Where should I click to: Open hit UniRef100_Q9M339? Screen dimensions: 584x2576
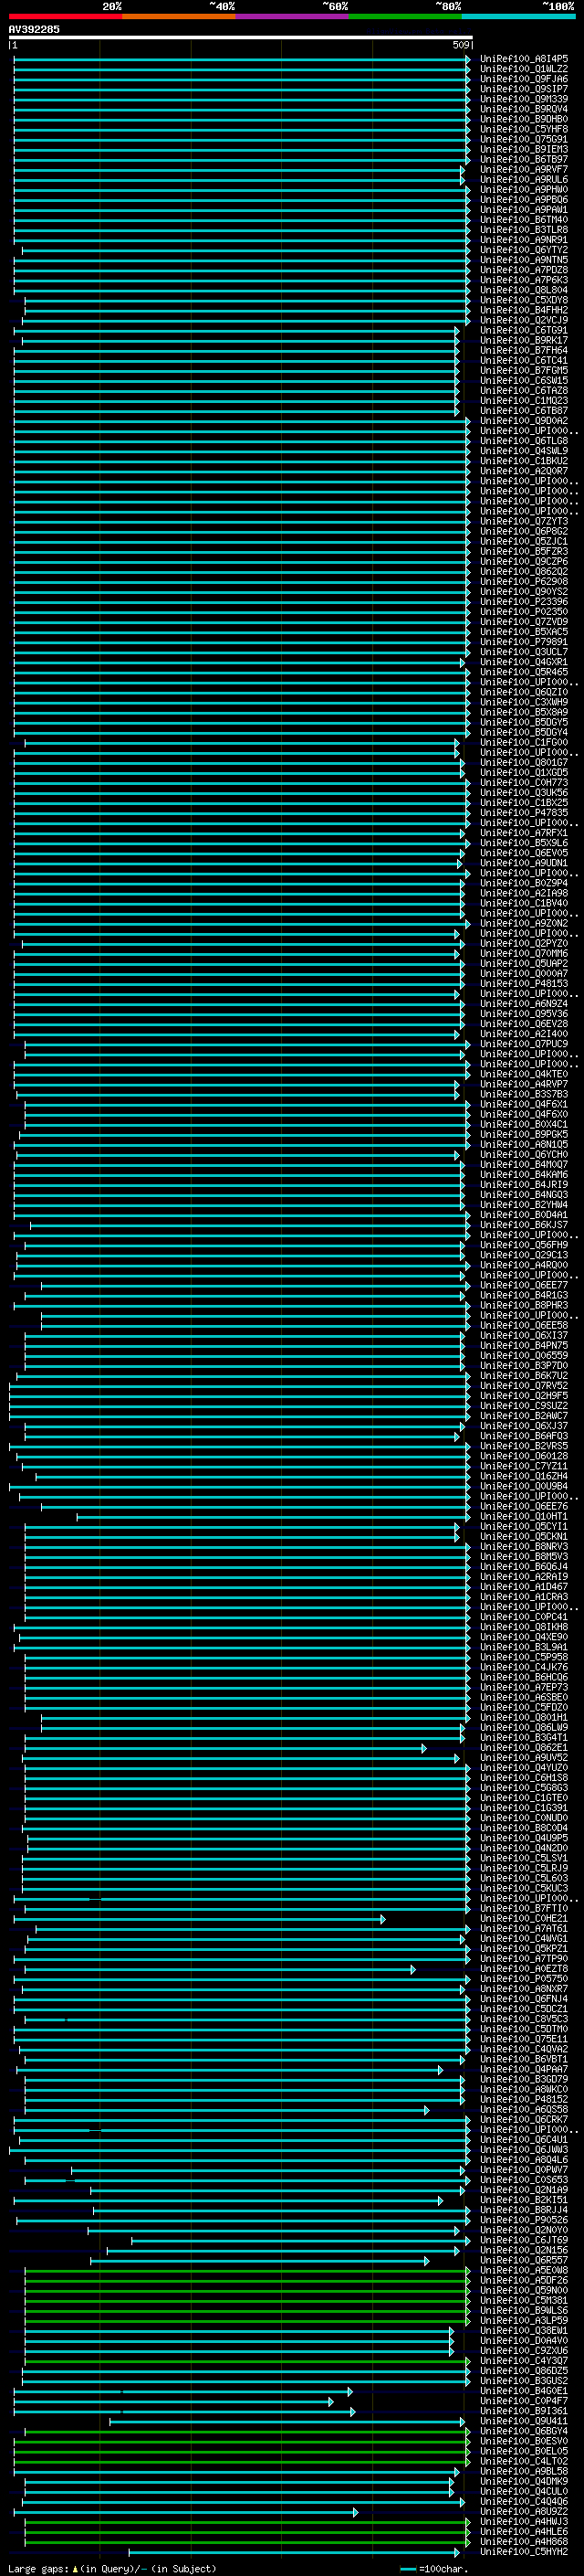click(x=524, y=99)
